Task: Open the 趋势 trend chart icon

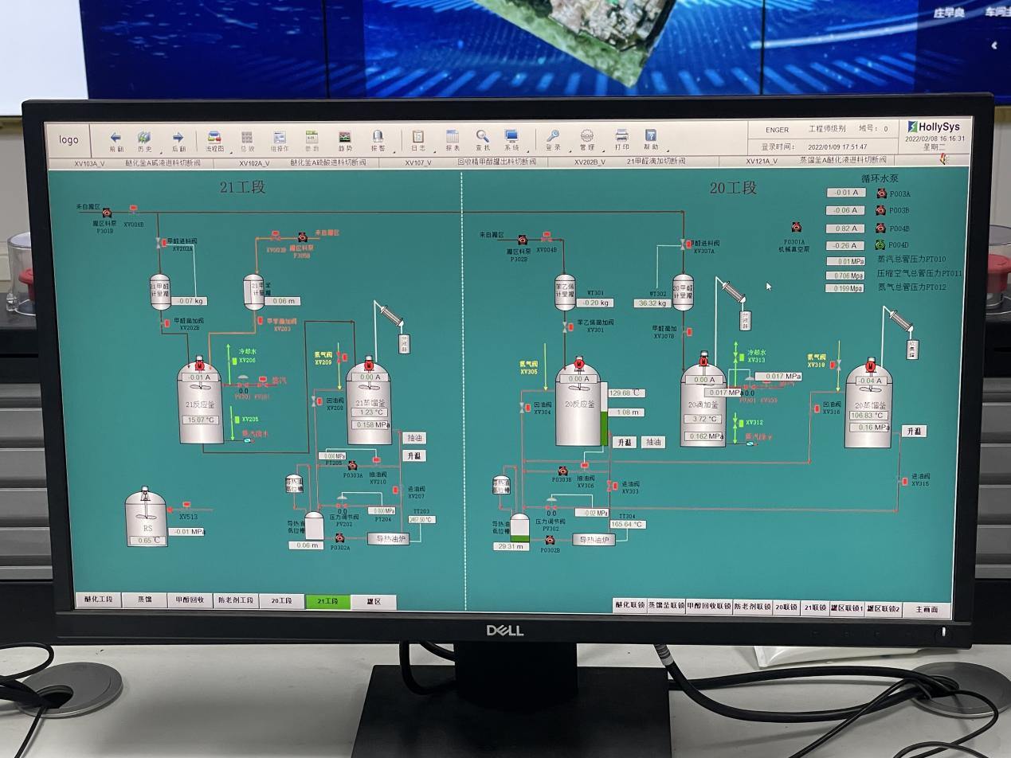Action: (x=345, y=138)
